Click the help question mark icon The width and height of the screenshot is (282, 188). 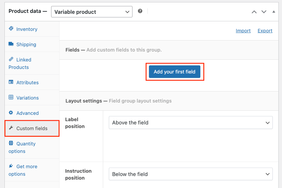(140, 11)
